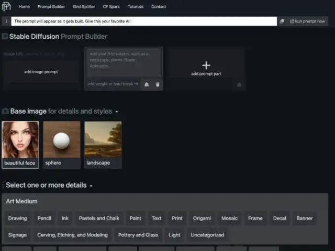The image size is (335, 251).
Task: Open the CF Spark menu item
Action: [x=111, y=7]
